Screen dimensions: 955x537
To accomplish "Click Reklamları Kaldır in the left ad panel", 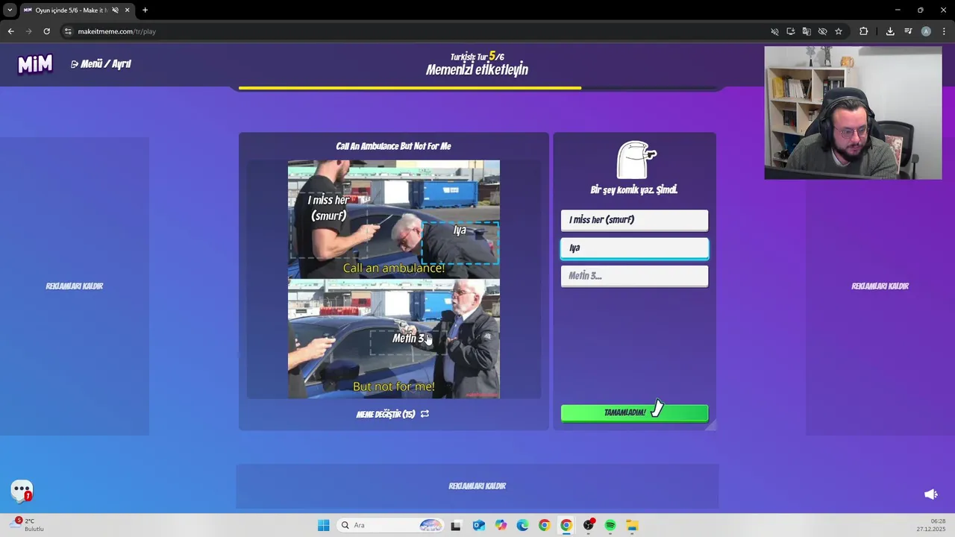I will (75, 286).
